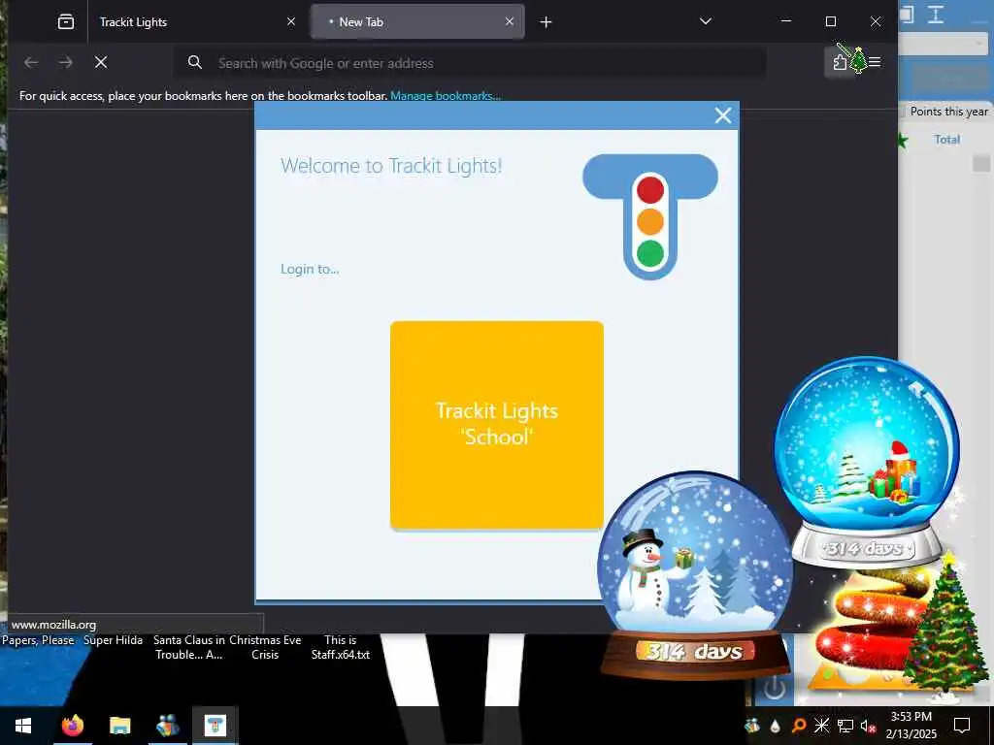
Task: Select the This is Staff.x64.txt desktop file
Action: [341, 647]
